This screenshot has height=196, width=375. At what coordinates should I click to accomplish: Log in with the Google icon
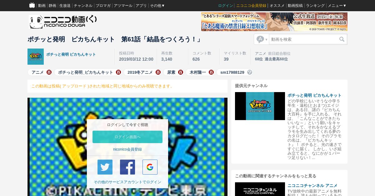click(150, 167)
